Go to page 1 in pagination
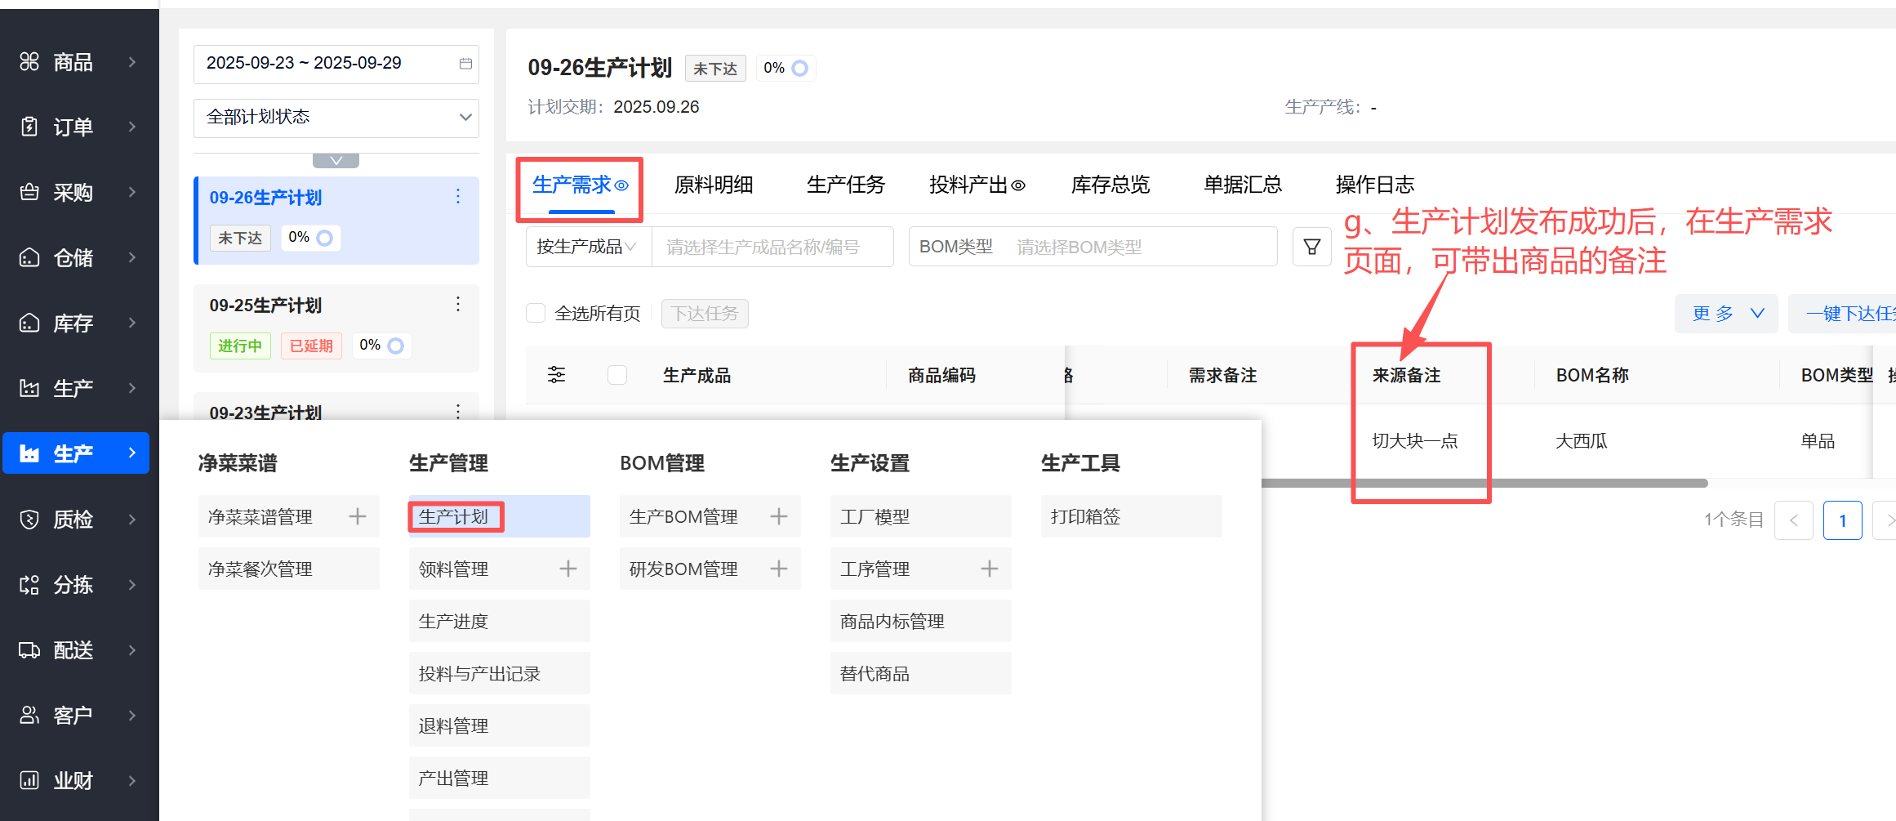 pyautogui.click(x=1842, y=520)
